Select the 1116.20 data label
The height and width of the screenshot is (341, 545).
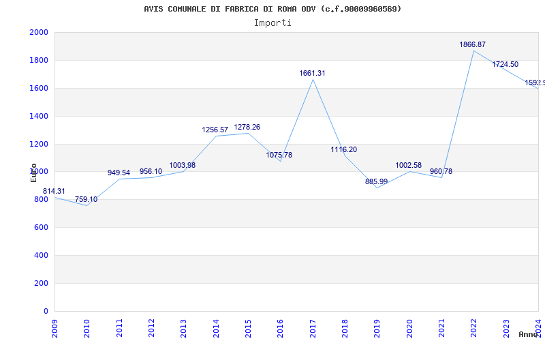click(344, 149)
